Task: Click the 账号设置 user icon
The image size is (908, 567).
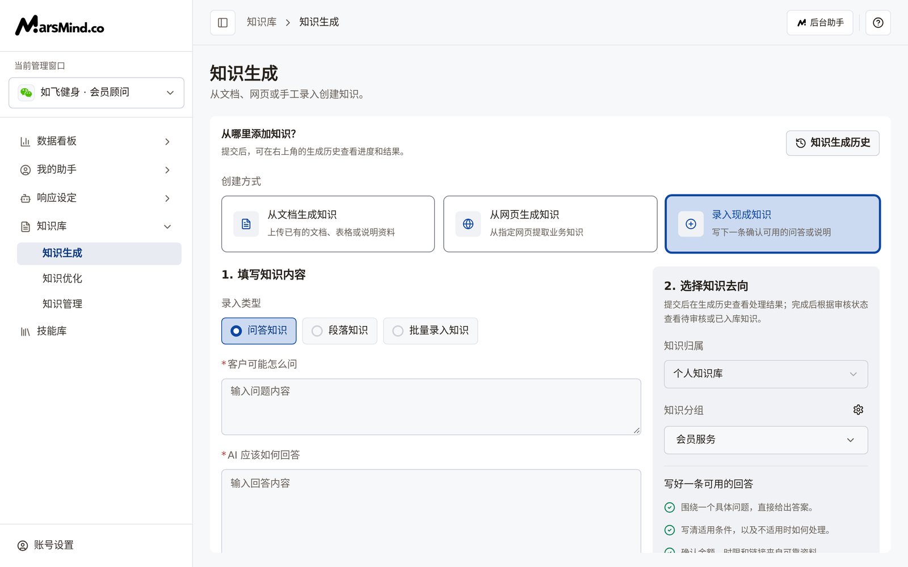Action: 23,545
